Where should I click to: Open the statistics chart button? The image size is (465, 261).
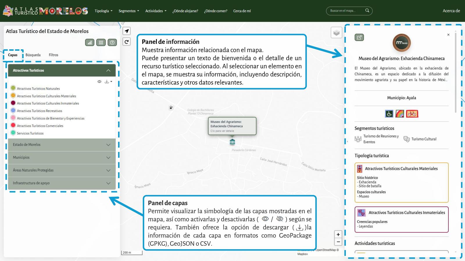[90, 43]
